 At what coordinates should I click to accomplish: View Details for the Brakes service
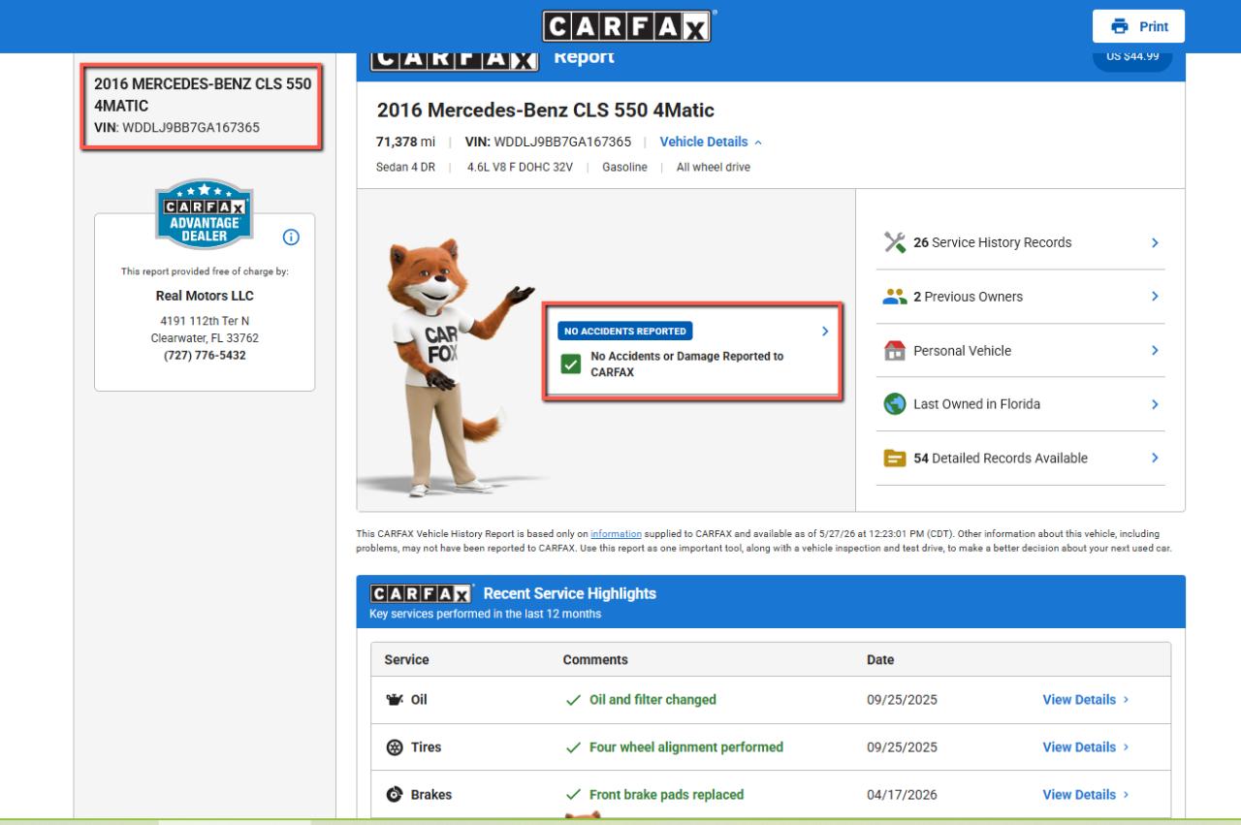click(x=1085, y=795)
